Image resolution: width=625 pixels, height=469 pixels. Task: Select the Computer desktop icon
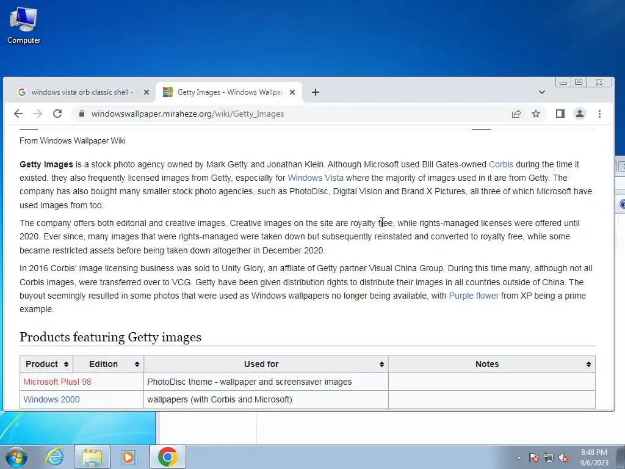coord(24,24)
